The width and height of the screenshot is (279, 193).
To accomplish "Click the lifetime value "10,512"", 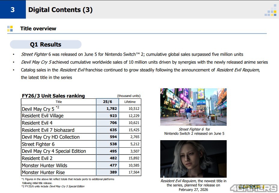I will point(134,109).
